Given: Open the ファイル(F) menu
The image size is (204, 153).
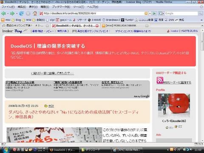Looking at the screenshot, I should point(8,7).
